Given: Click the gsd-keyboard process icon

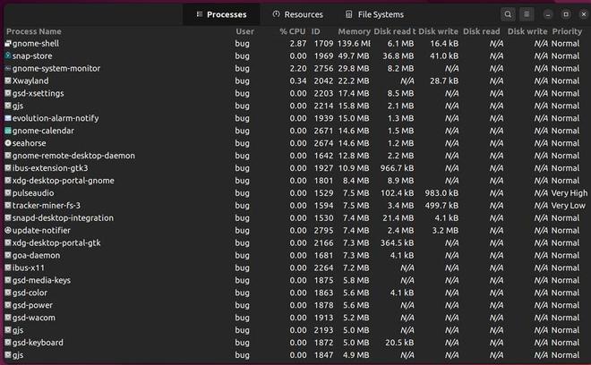Looking at the screenshot, I should [x=8, y=343].
